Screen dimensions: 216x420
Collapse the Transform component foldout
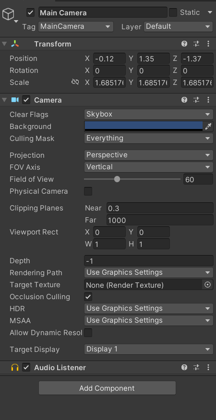coord(4,44)
